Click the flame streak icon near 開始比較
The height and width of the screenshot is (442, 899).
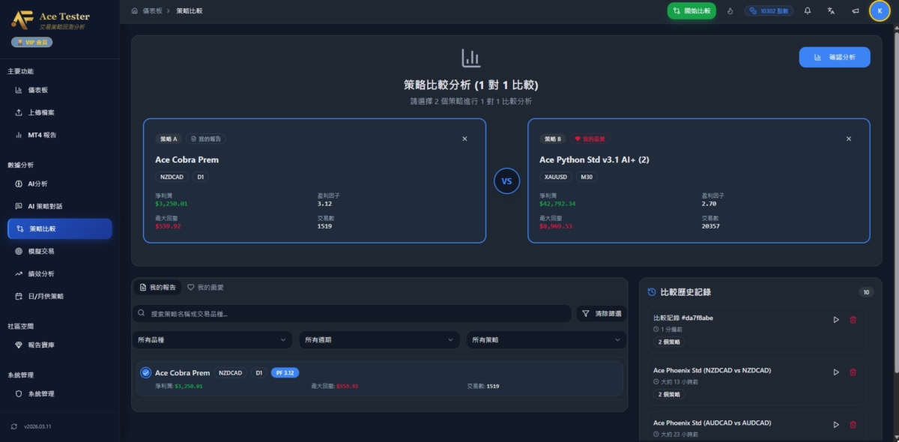click(730, 10)
